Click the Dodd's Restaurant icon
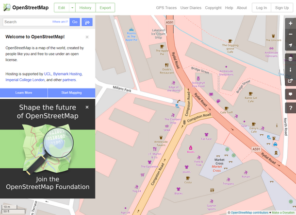 coord(167,65)
